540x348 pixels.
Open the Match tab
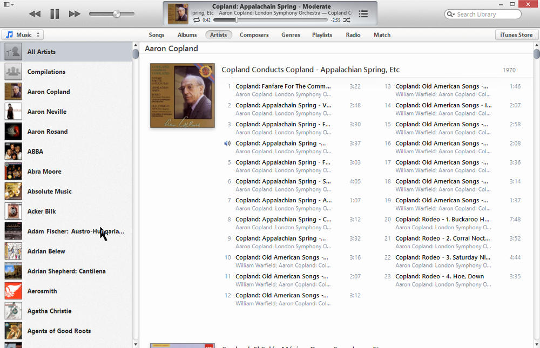382,35
